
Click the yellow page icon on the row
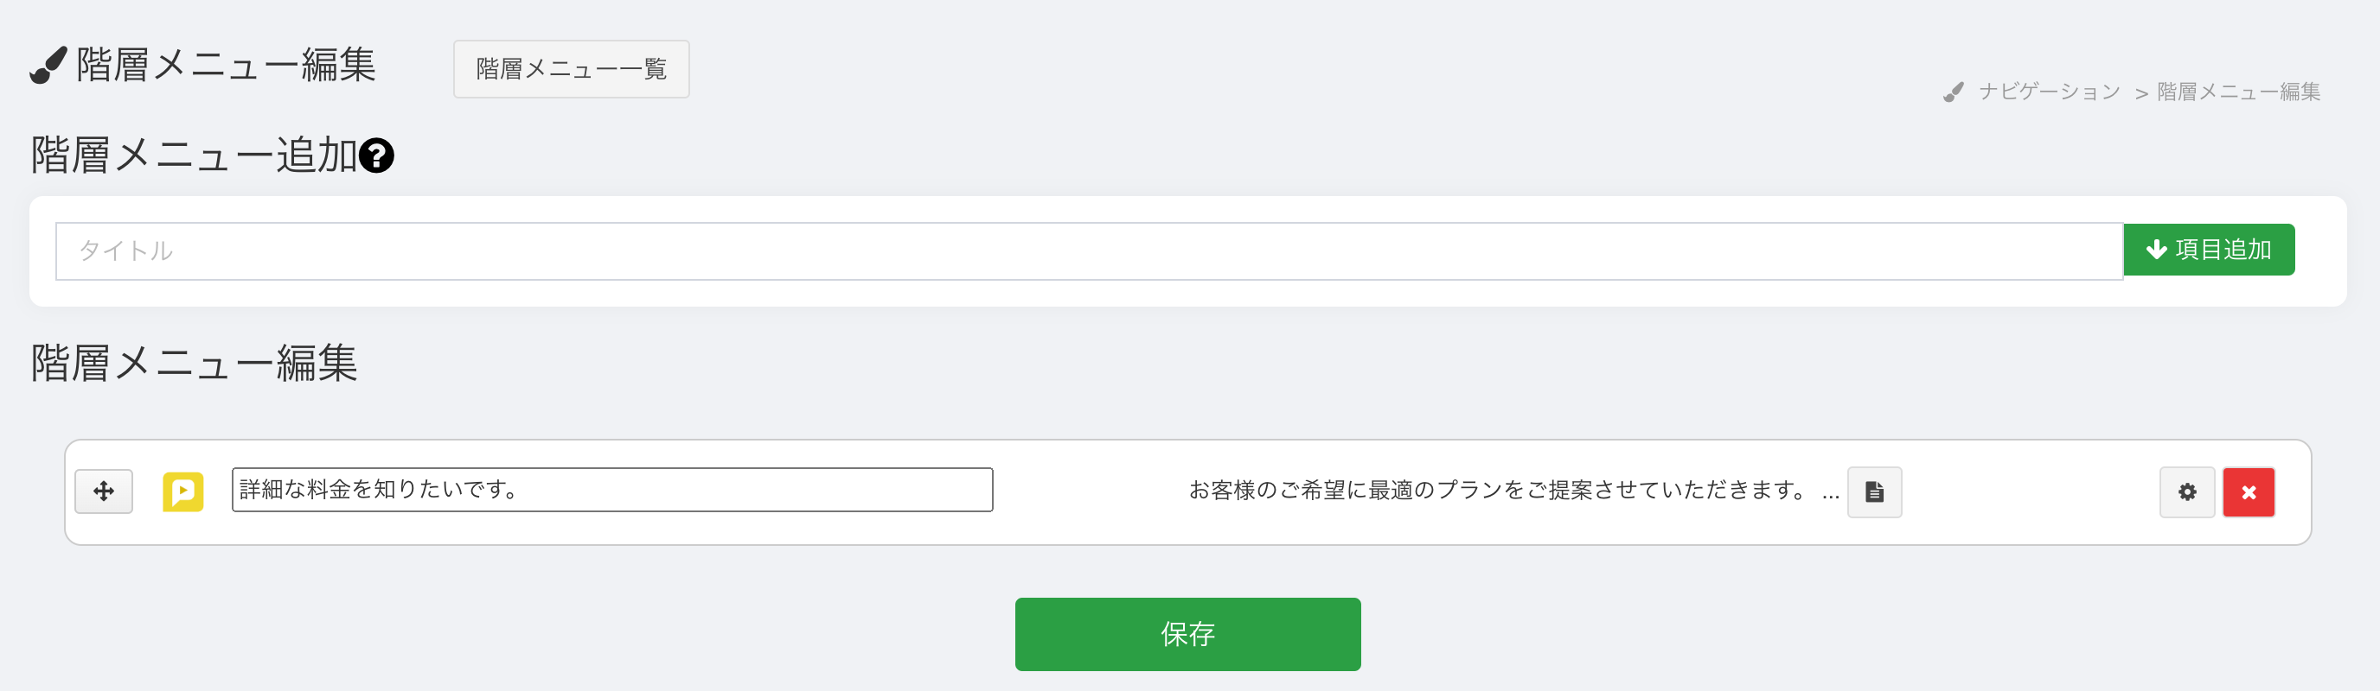click(183, 491)
